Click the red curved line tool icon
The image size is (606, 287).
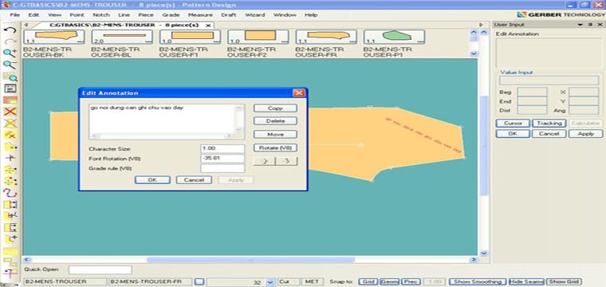pos(10,193)
